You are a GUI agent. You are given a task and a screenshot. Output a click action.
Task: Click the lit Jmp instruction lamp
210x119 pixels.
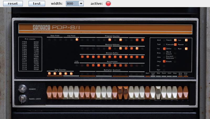click(164, 61)
